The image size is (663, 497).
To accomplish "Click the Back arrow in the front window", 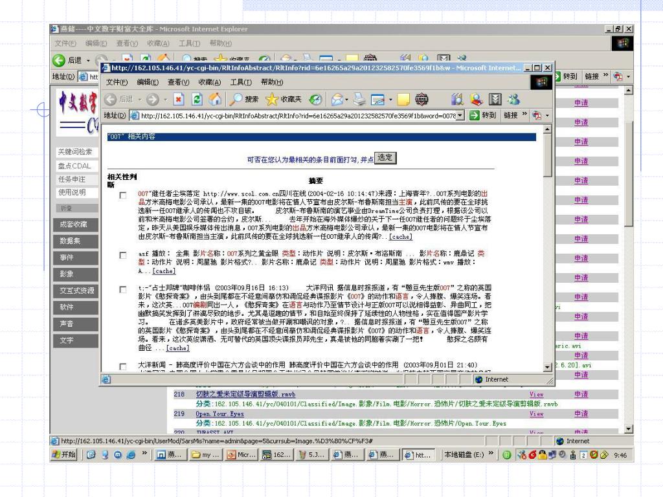I will point(110,99).
